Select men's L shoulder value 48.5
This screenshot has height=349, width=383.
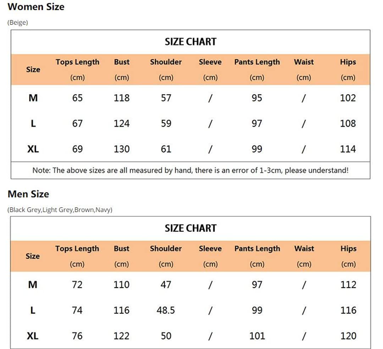coord(166,310)
